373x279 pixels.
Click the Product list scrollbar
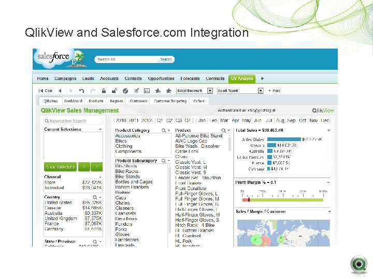(x=229, y=143)
